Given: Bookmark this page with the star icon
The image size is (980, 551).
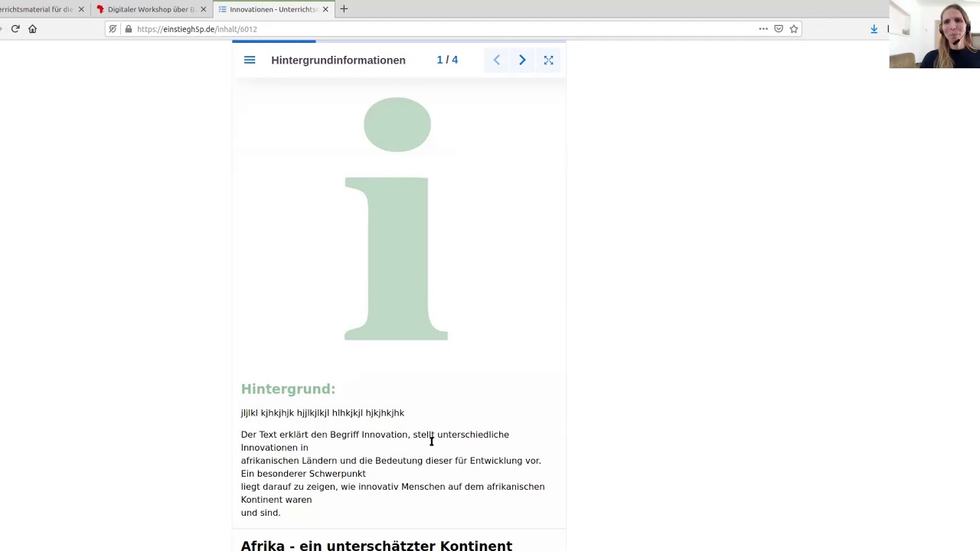Looking at the screenshot, I should (x=794, y=29).
